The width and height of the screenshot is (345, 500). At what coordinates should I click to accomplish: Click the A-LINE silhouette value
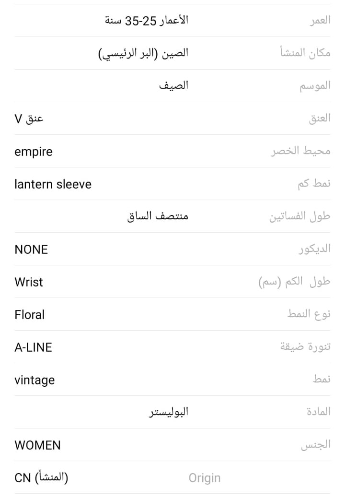click(33, 347)
